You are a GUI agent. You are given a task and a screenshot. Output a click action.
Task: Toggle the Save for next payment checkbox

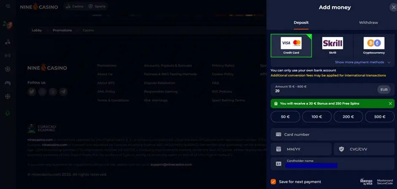273,182
